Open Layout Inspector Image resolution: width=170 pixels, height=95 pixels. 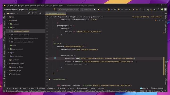[157, 88]
